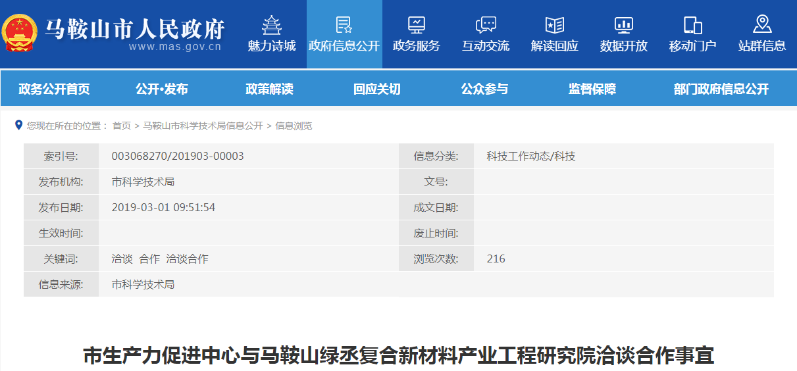The width and height of the screenshot is (797, 371).
Task: Select the 政策解读 tab
Action: pos(269,89)
